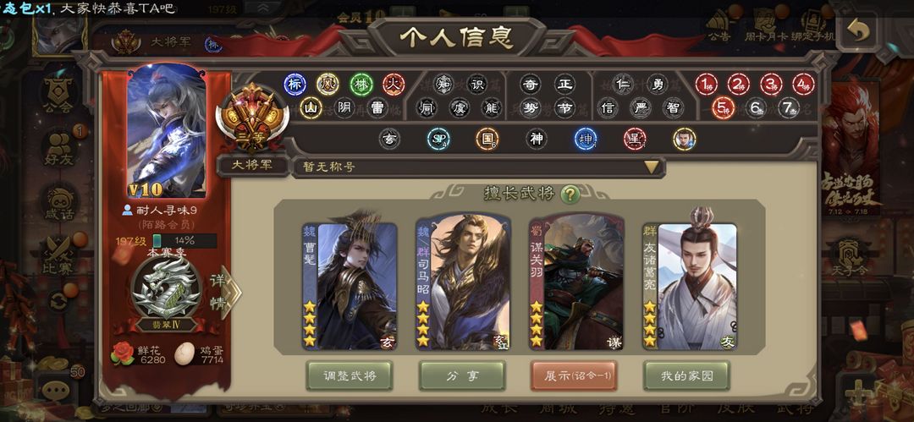Click the blue 标 badge icon
This screenshot has width=914, height=422.
pyautogui.click(x=295, y=85)
